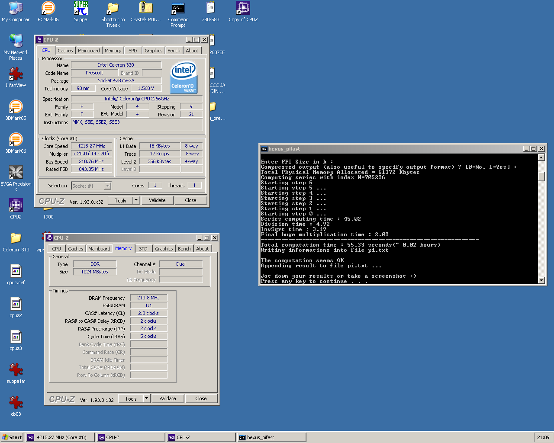Click the Rated FSB value 843.05 MHz
The image size is (554, 443).
pos(91,169)
